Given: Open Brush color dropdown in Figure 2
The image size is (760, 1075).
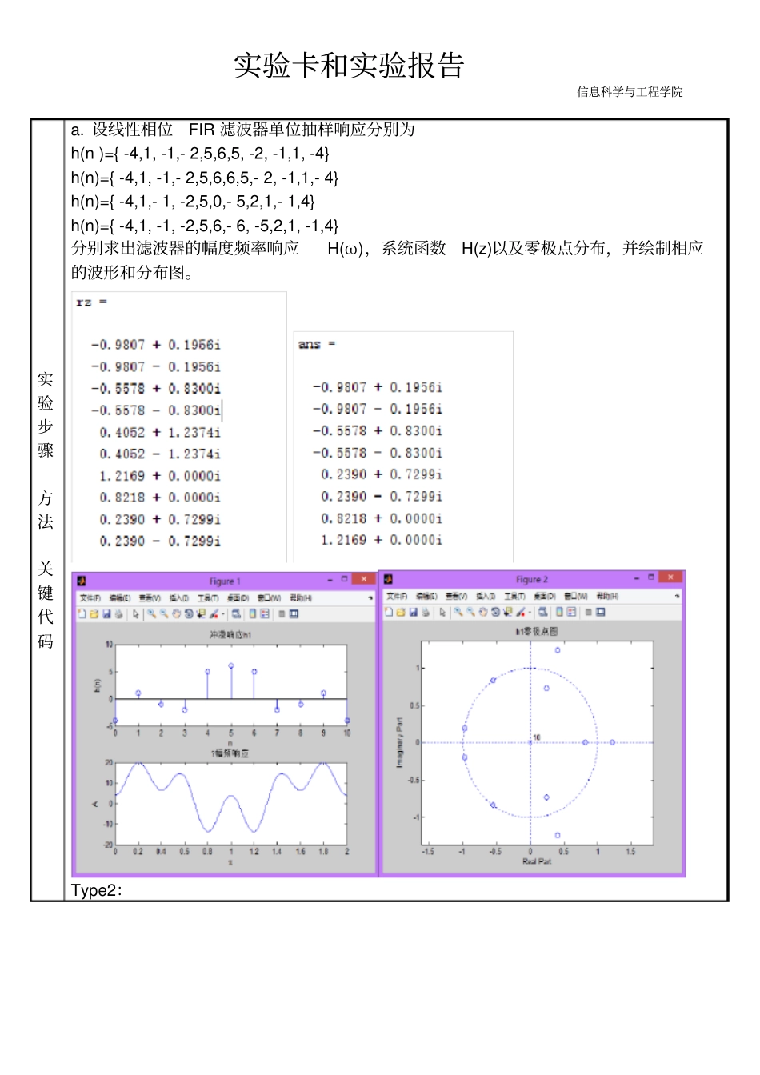Looking at the screenshot, I should click(x=530, y=612).
